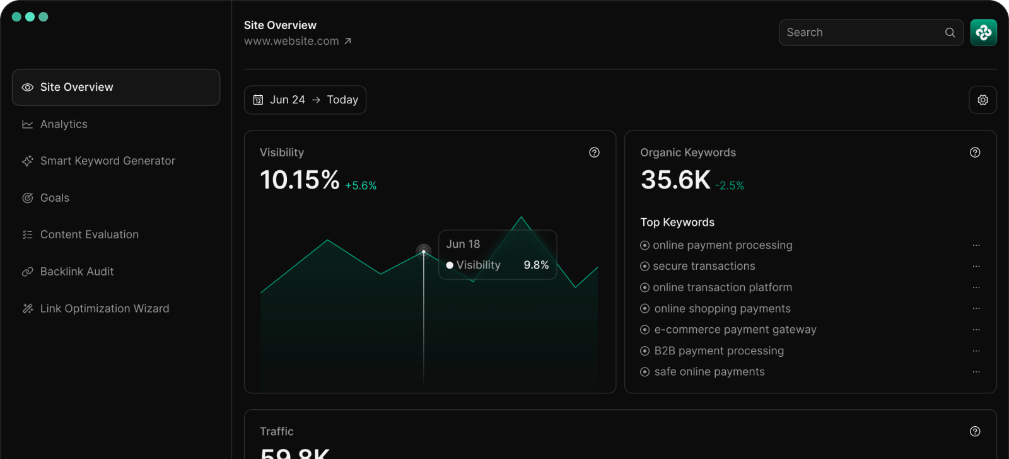Click the Traffic card help icon

(975, 431)
